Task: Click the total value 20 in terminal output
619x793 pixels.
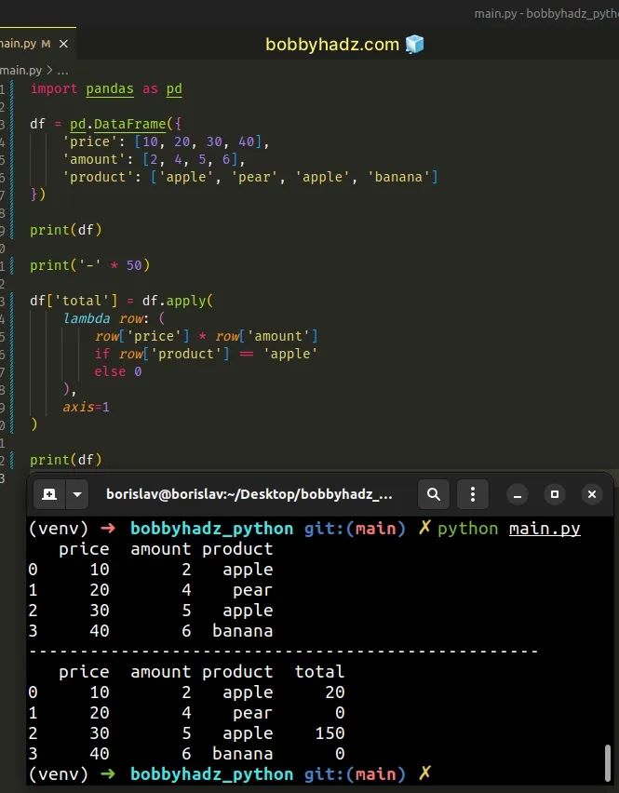Action: tap(335, 692)
